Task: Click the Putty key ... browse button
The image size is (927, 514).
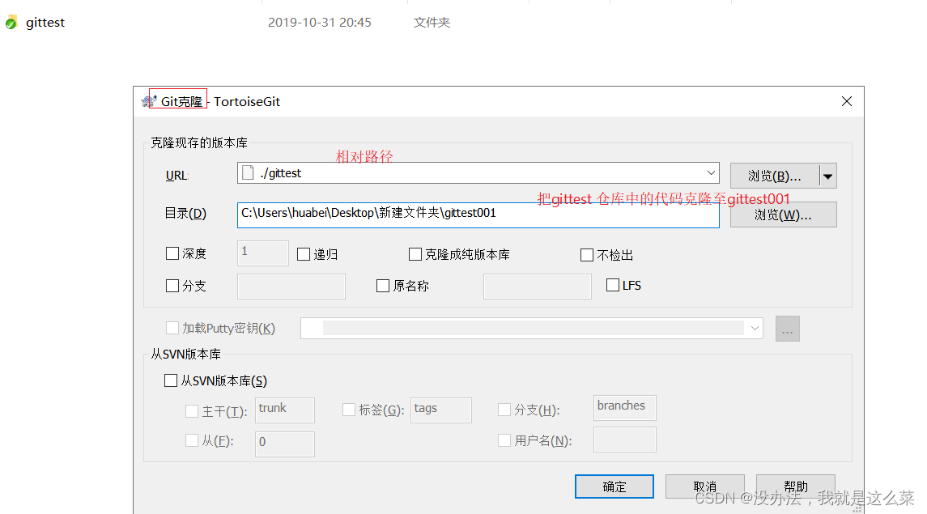Action: click(788, 329)
